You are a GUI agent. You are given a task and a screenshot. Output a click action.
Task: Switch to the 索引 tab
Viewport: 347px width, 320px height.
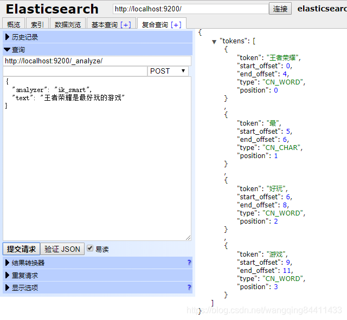click(37, 24)
